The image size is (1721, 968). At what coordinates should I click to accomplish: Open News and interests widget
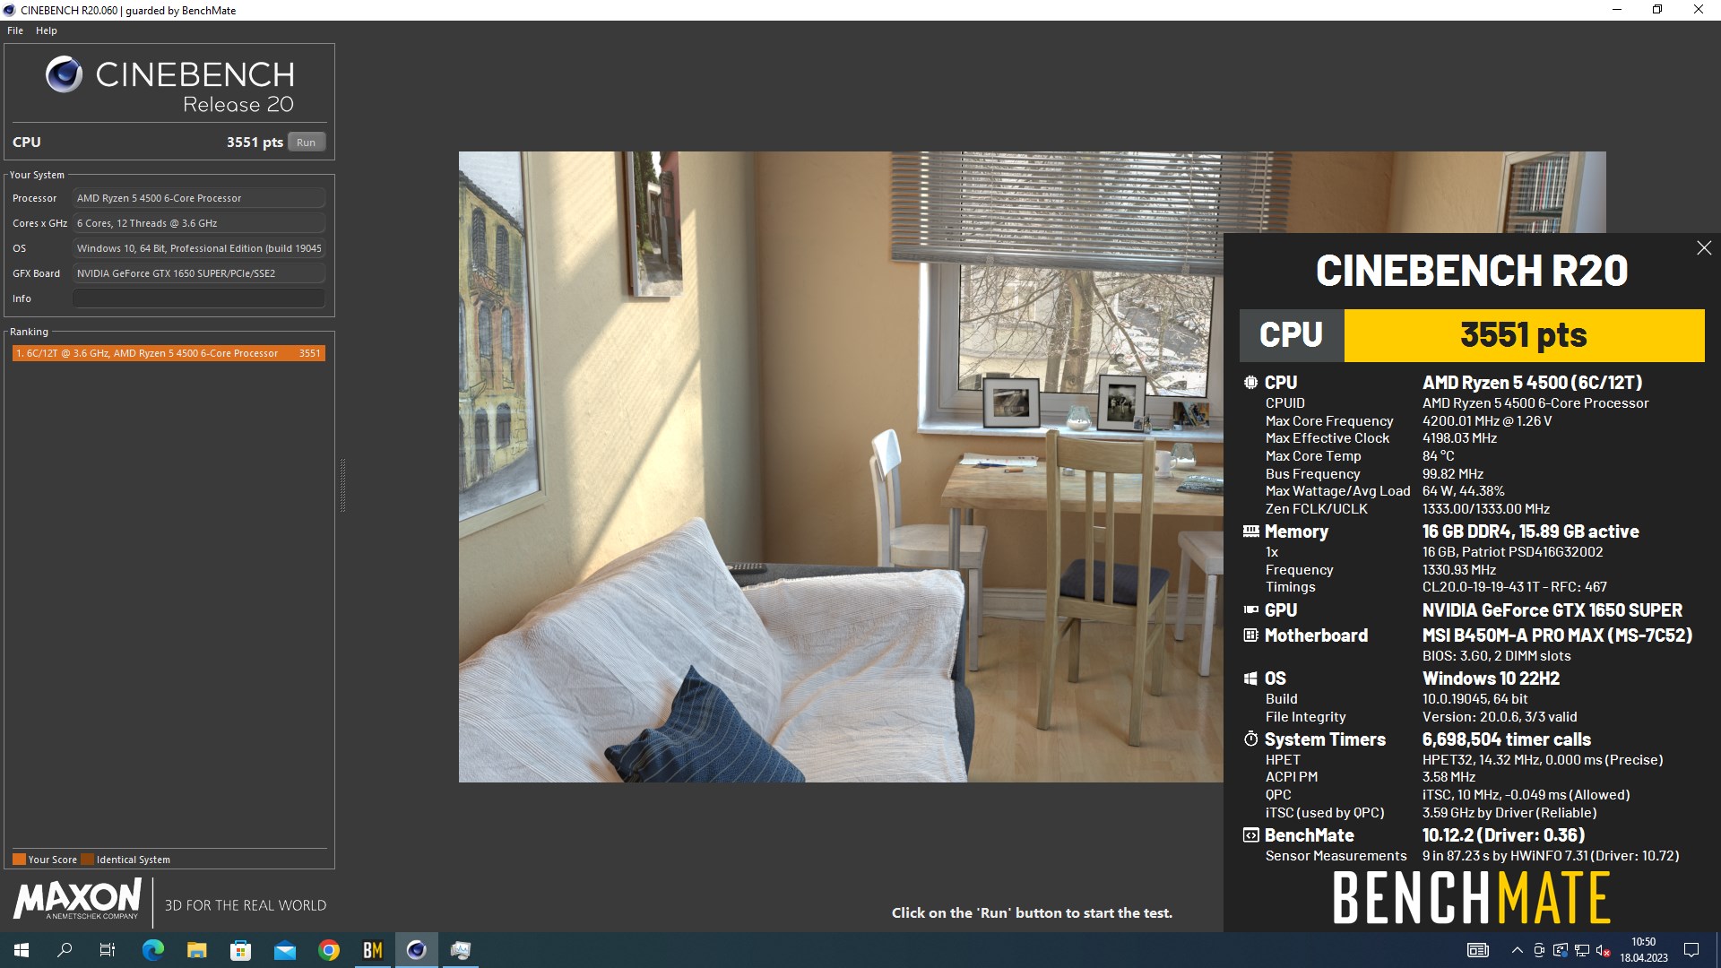pyautogui.click(x=1478, y=950)
